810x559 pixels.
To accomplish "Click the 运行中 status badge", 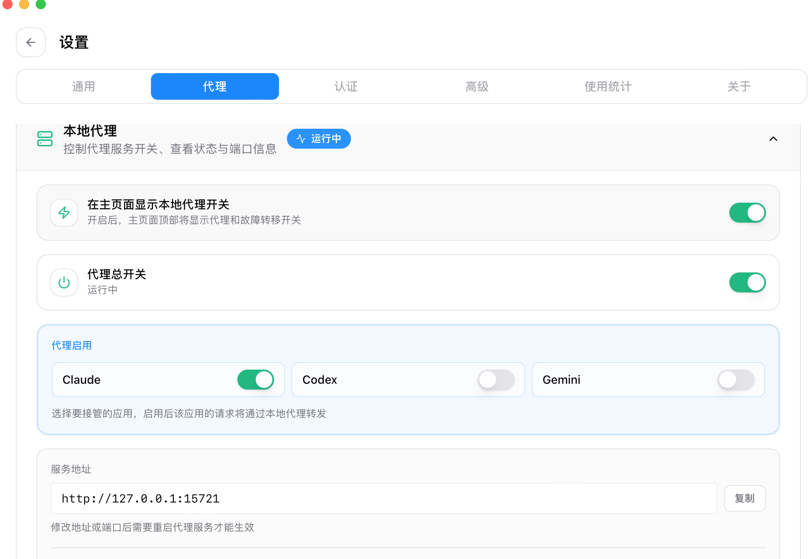I will pos(319,139).
